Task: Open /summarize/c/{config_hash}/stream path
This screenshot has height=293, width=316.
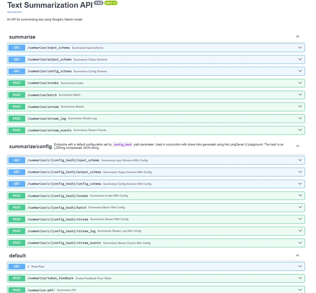Action: (x=58, y=219)
